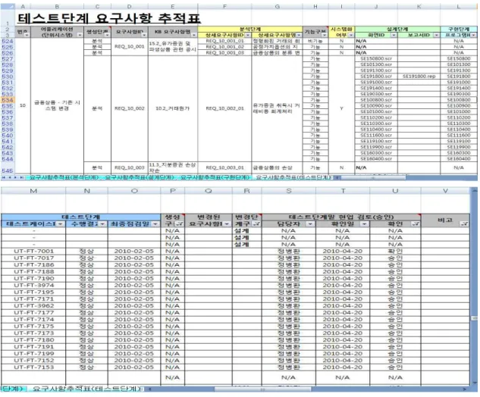
Task: Click test case cell UT-FT-7001
Action: coord(33,252)
